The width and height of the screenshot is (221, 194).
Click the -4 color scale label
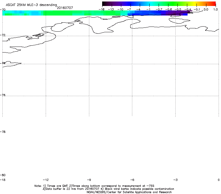coord(138,10)
